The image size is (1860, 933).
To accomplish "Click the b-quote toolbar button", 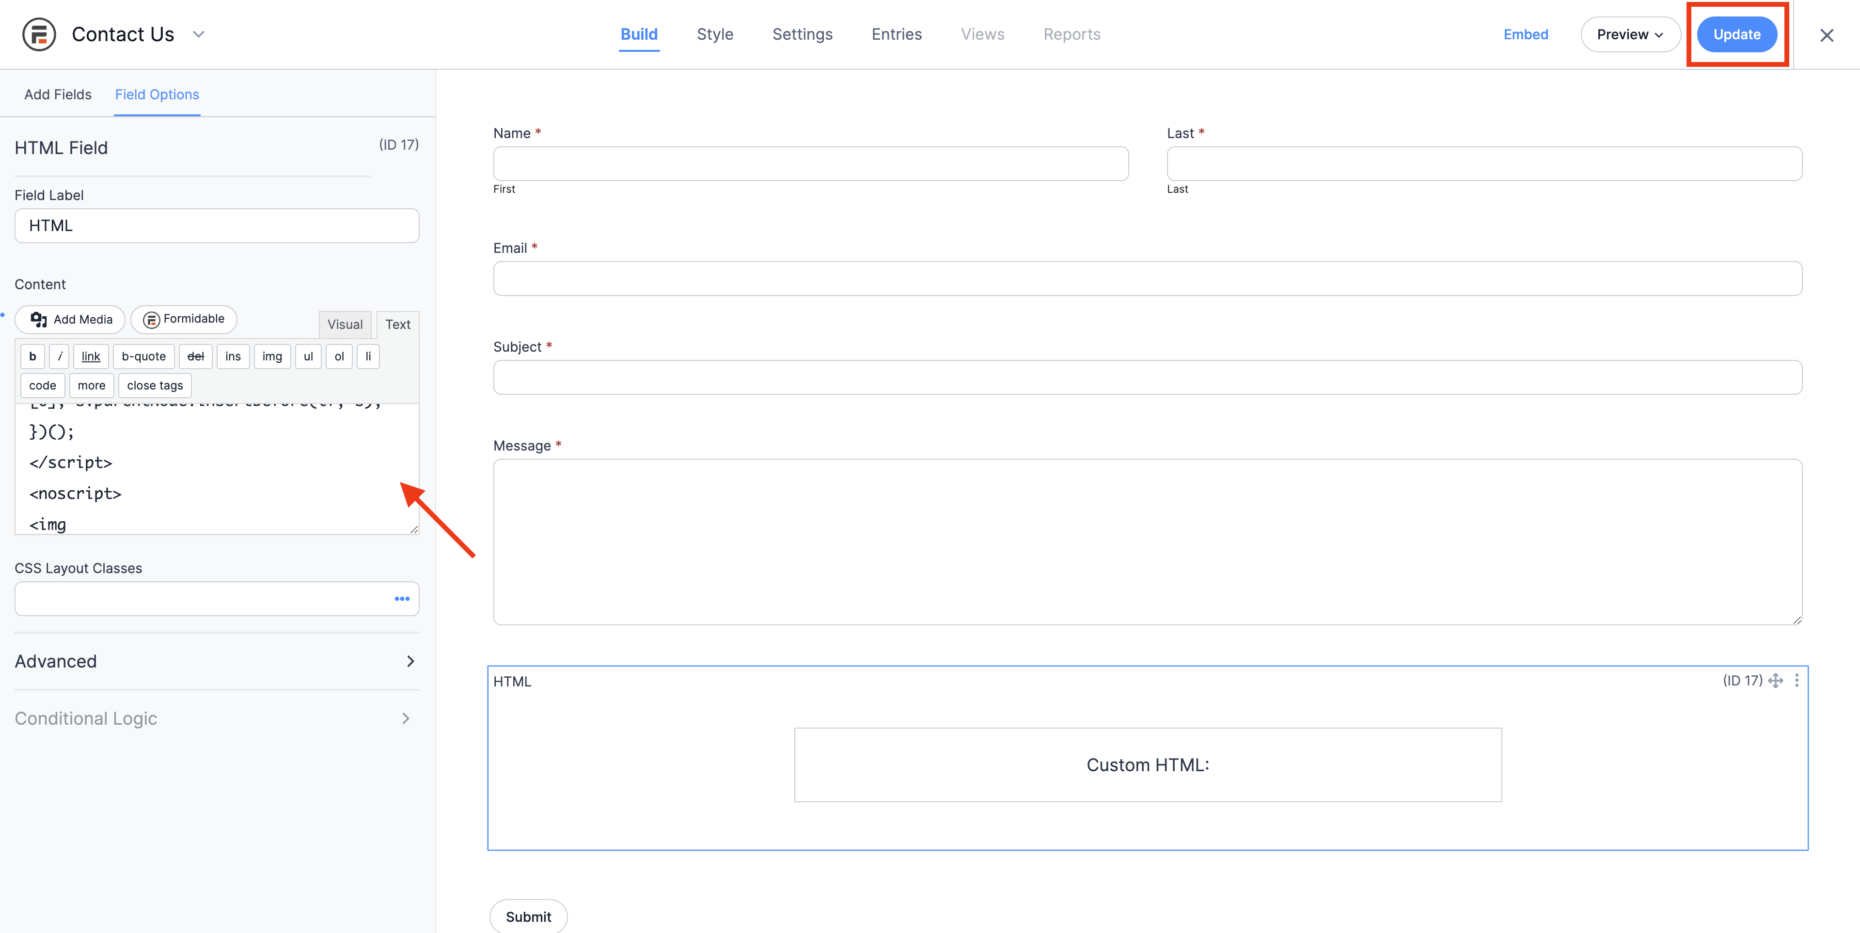I will click(143, 357).
